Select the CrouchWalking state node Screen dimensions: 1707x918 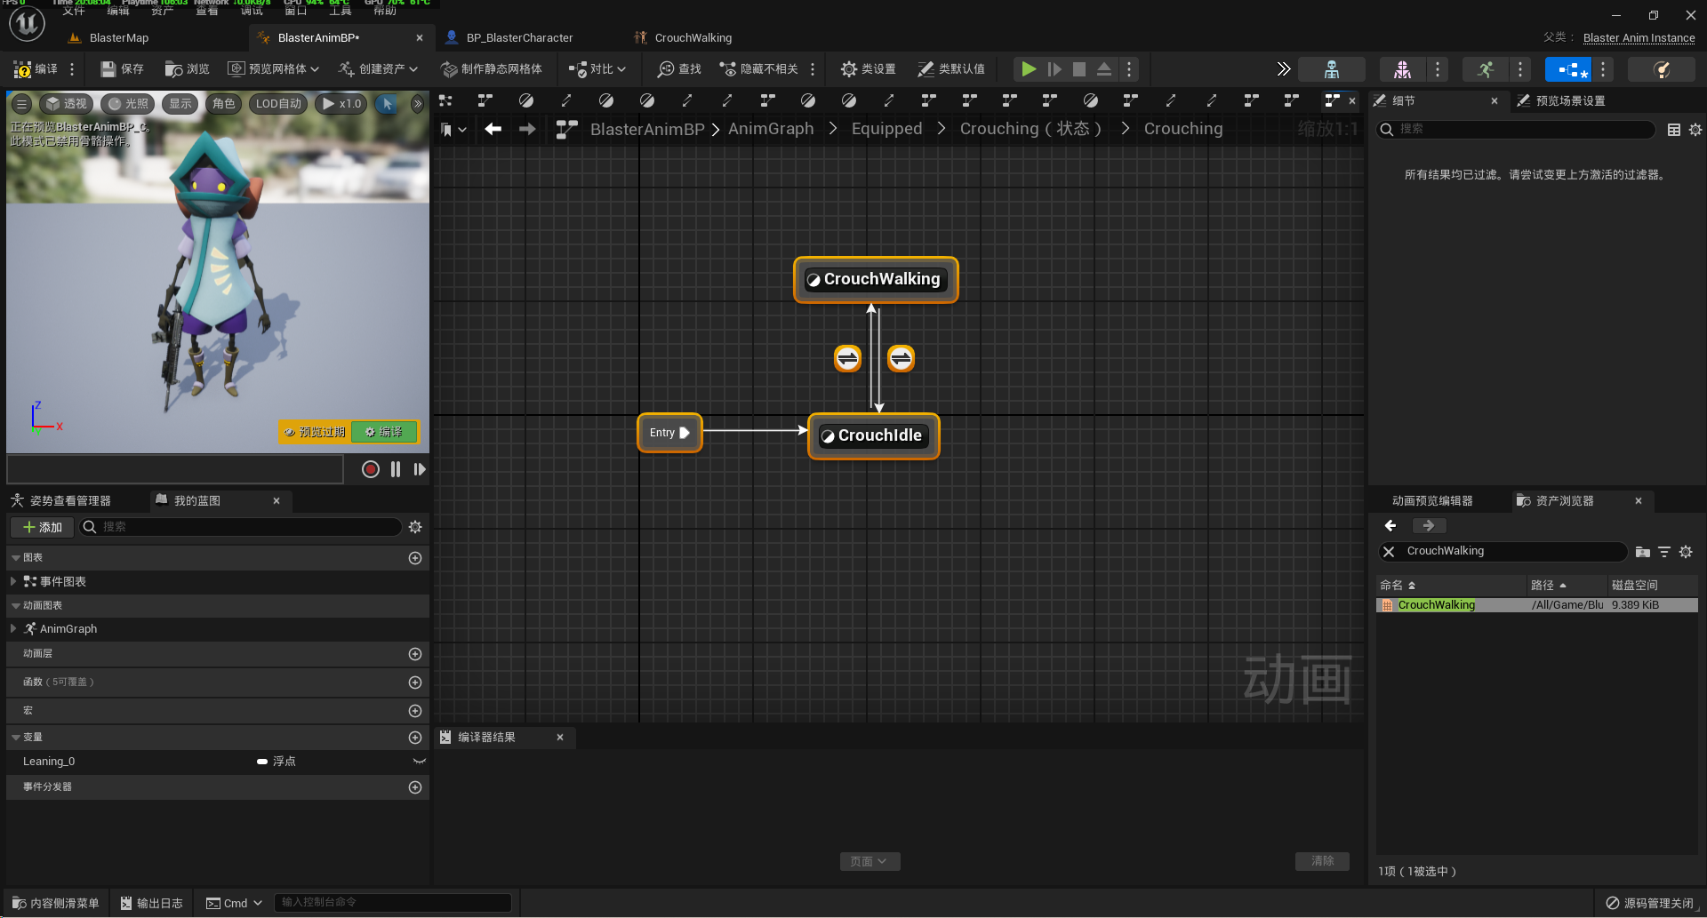876,280
